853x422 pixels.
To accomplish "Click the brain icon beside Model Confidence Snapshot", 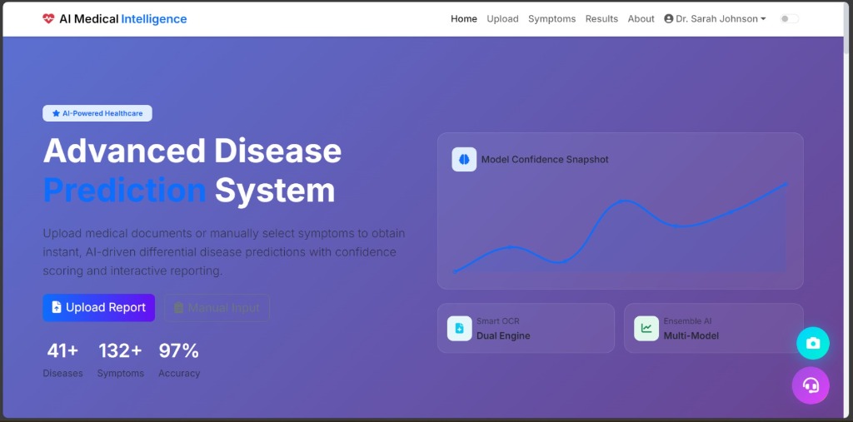I will pos(464,159).
